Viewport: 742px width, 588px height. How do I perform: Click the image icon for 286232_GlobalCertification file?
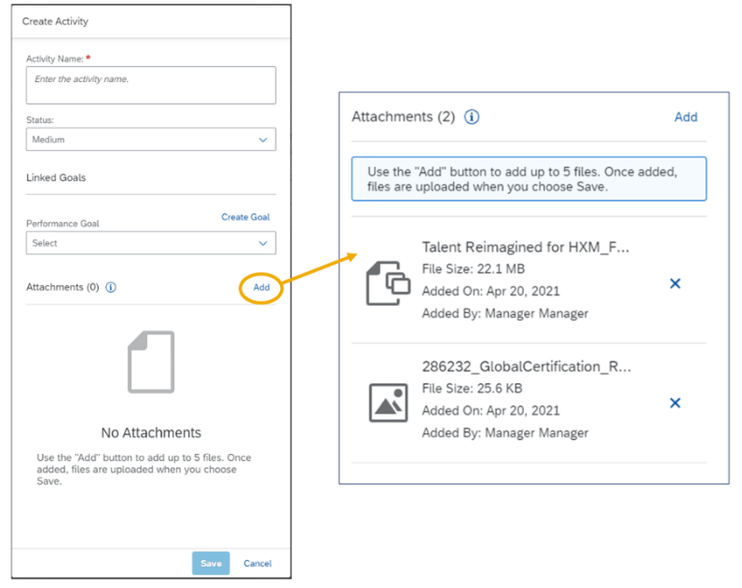click(x=388, y=403)
